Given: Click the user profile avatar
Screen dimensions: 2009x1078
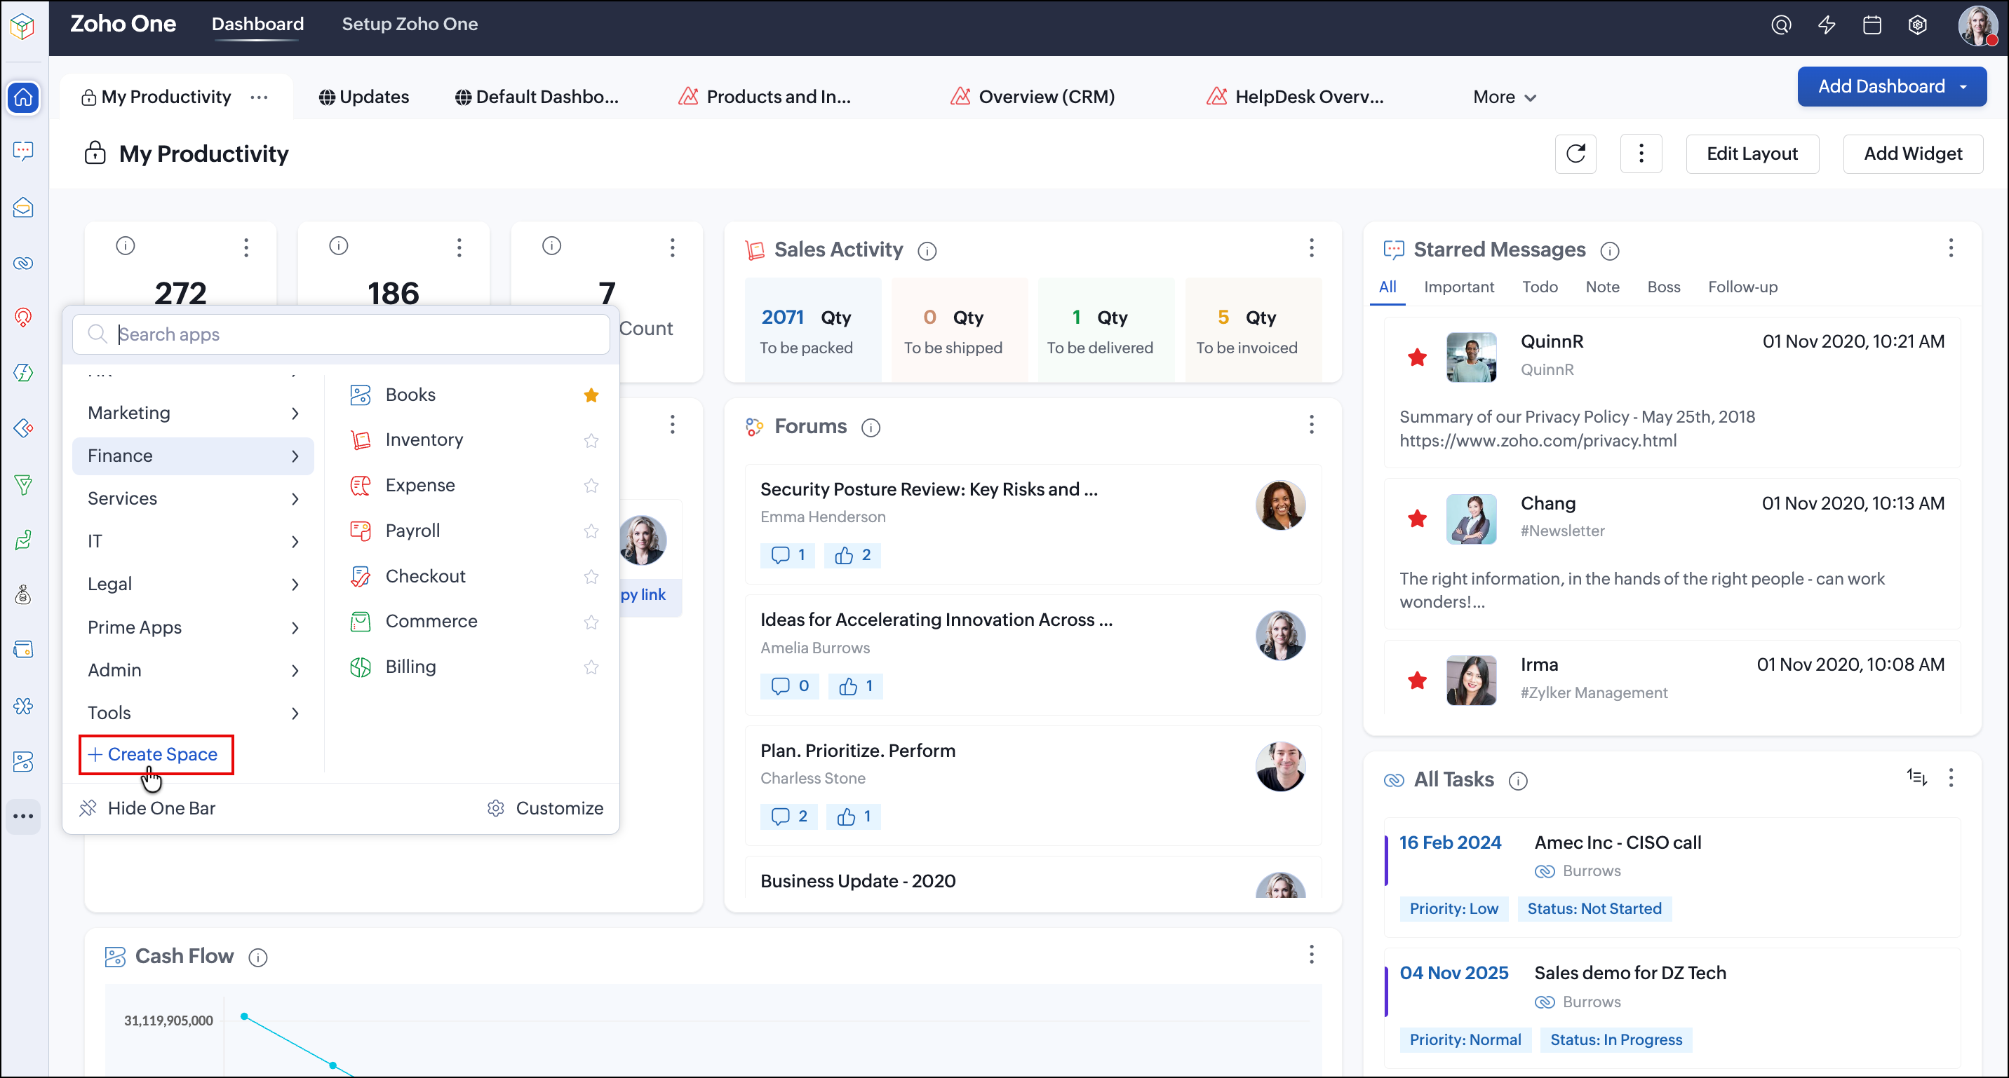Looking at the screenshot, I should [x=1978, y=27].
